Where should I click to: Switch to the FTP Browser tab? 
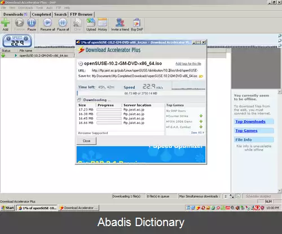pyautogui.click(x=81, y=14)
